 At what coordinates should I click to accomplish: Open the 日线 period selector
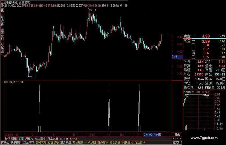tap(177, 135)
